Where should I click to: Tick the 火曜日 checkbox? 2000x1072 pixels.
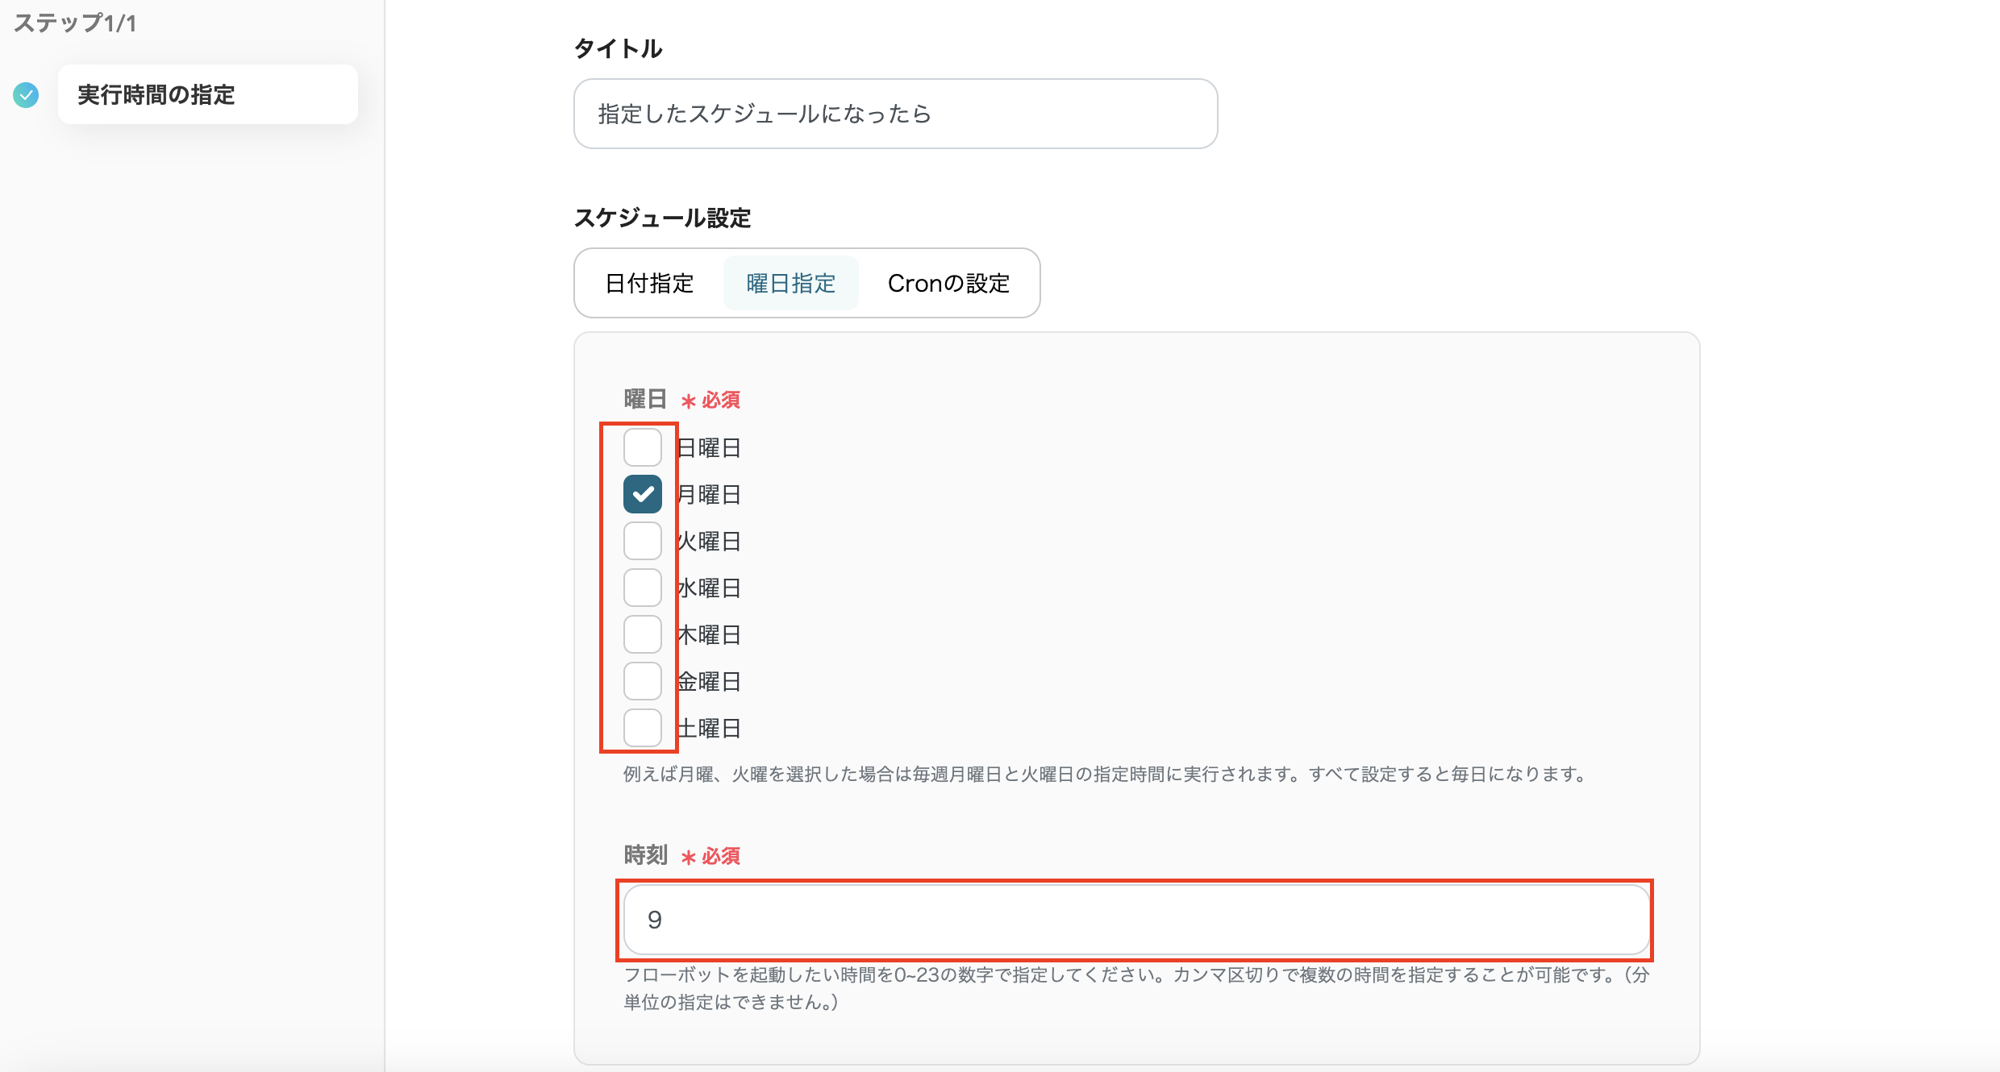pos(642,541)
